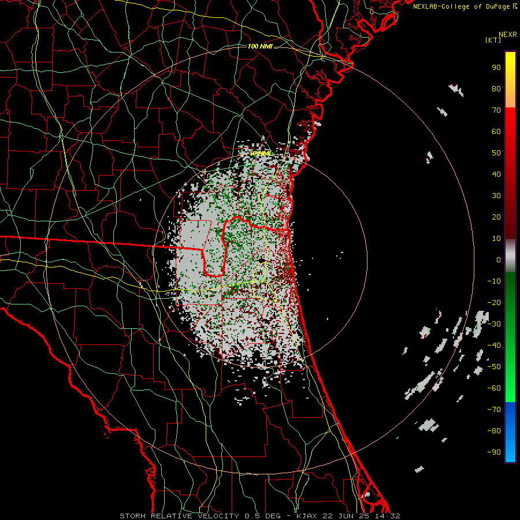
Task: Pick the gray zero-velocity segment of color bar
Action: [x=510, y=256]
